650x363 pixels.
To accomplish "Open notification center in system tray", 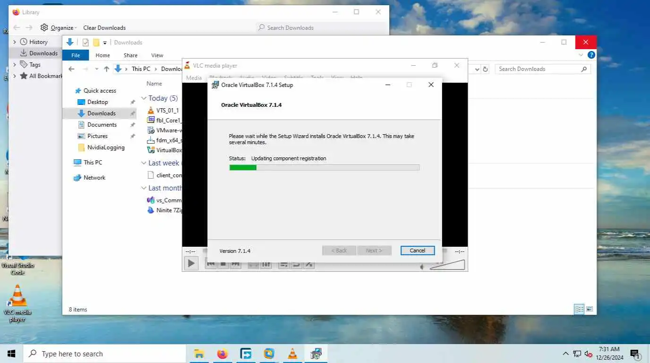I will tap(634, 354).
